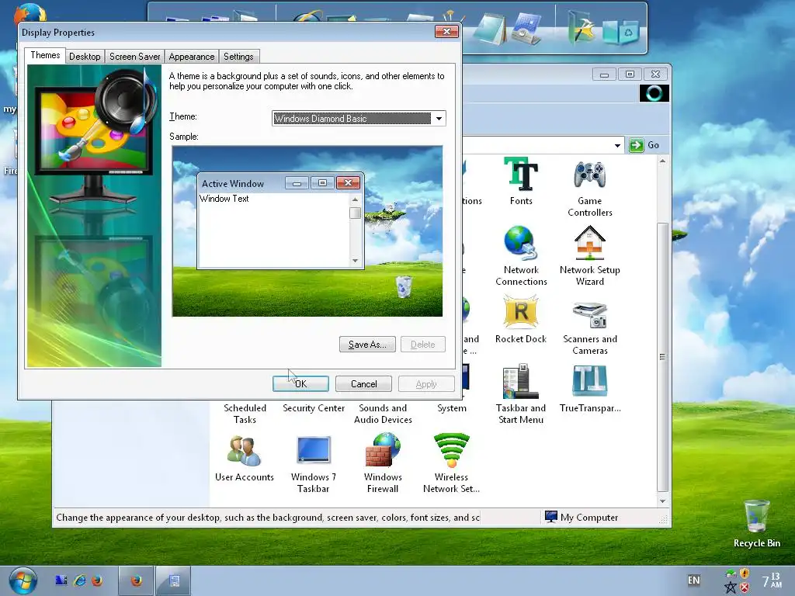Click the security shield tray icon
The width and height of the screenshot is (795, 596).
click(x=745, y=573)
